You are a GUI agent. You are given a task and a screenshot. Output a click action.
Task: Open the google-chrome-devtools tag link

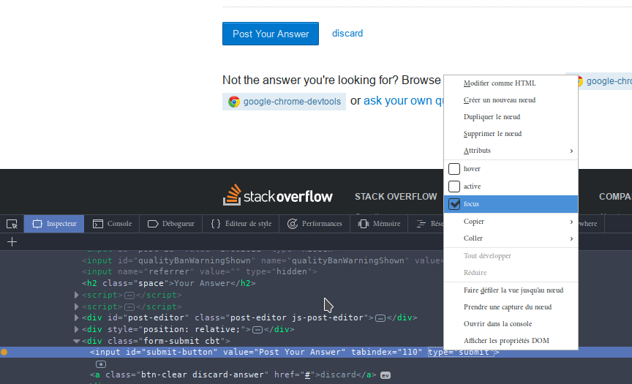tap(284, 102)
